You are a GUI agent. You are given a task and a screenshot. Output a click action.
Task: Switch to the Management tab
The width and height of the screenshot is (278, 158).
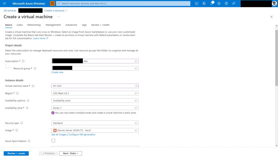(53, 25)
